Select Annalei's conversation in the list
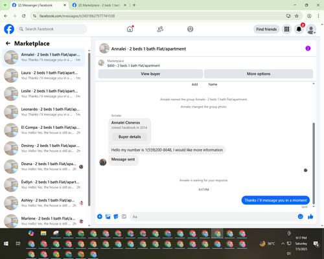Image resolution: width=324 pixels, height=259 pixels. pos(43,57)
